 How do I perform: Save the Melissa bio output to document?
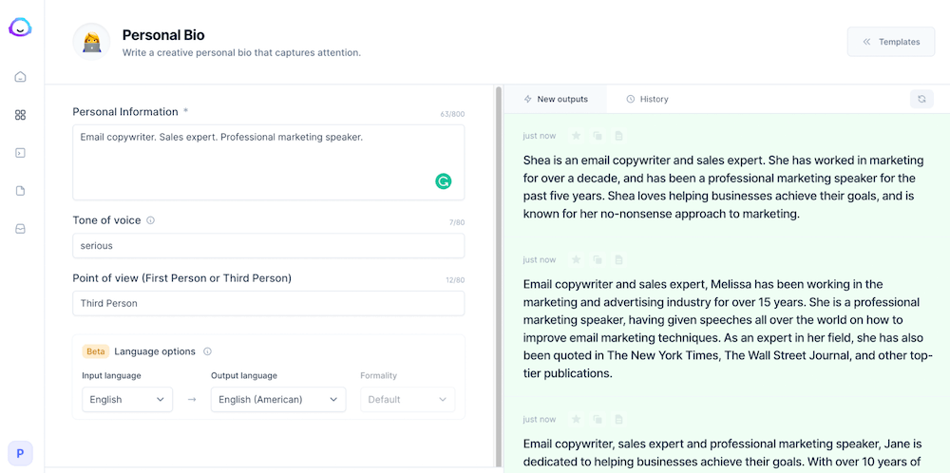618,259
